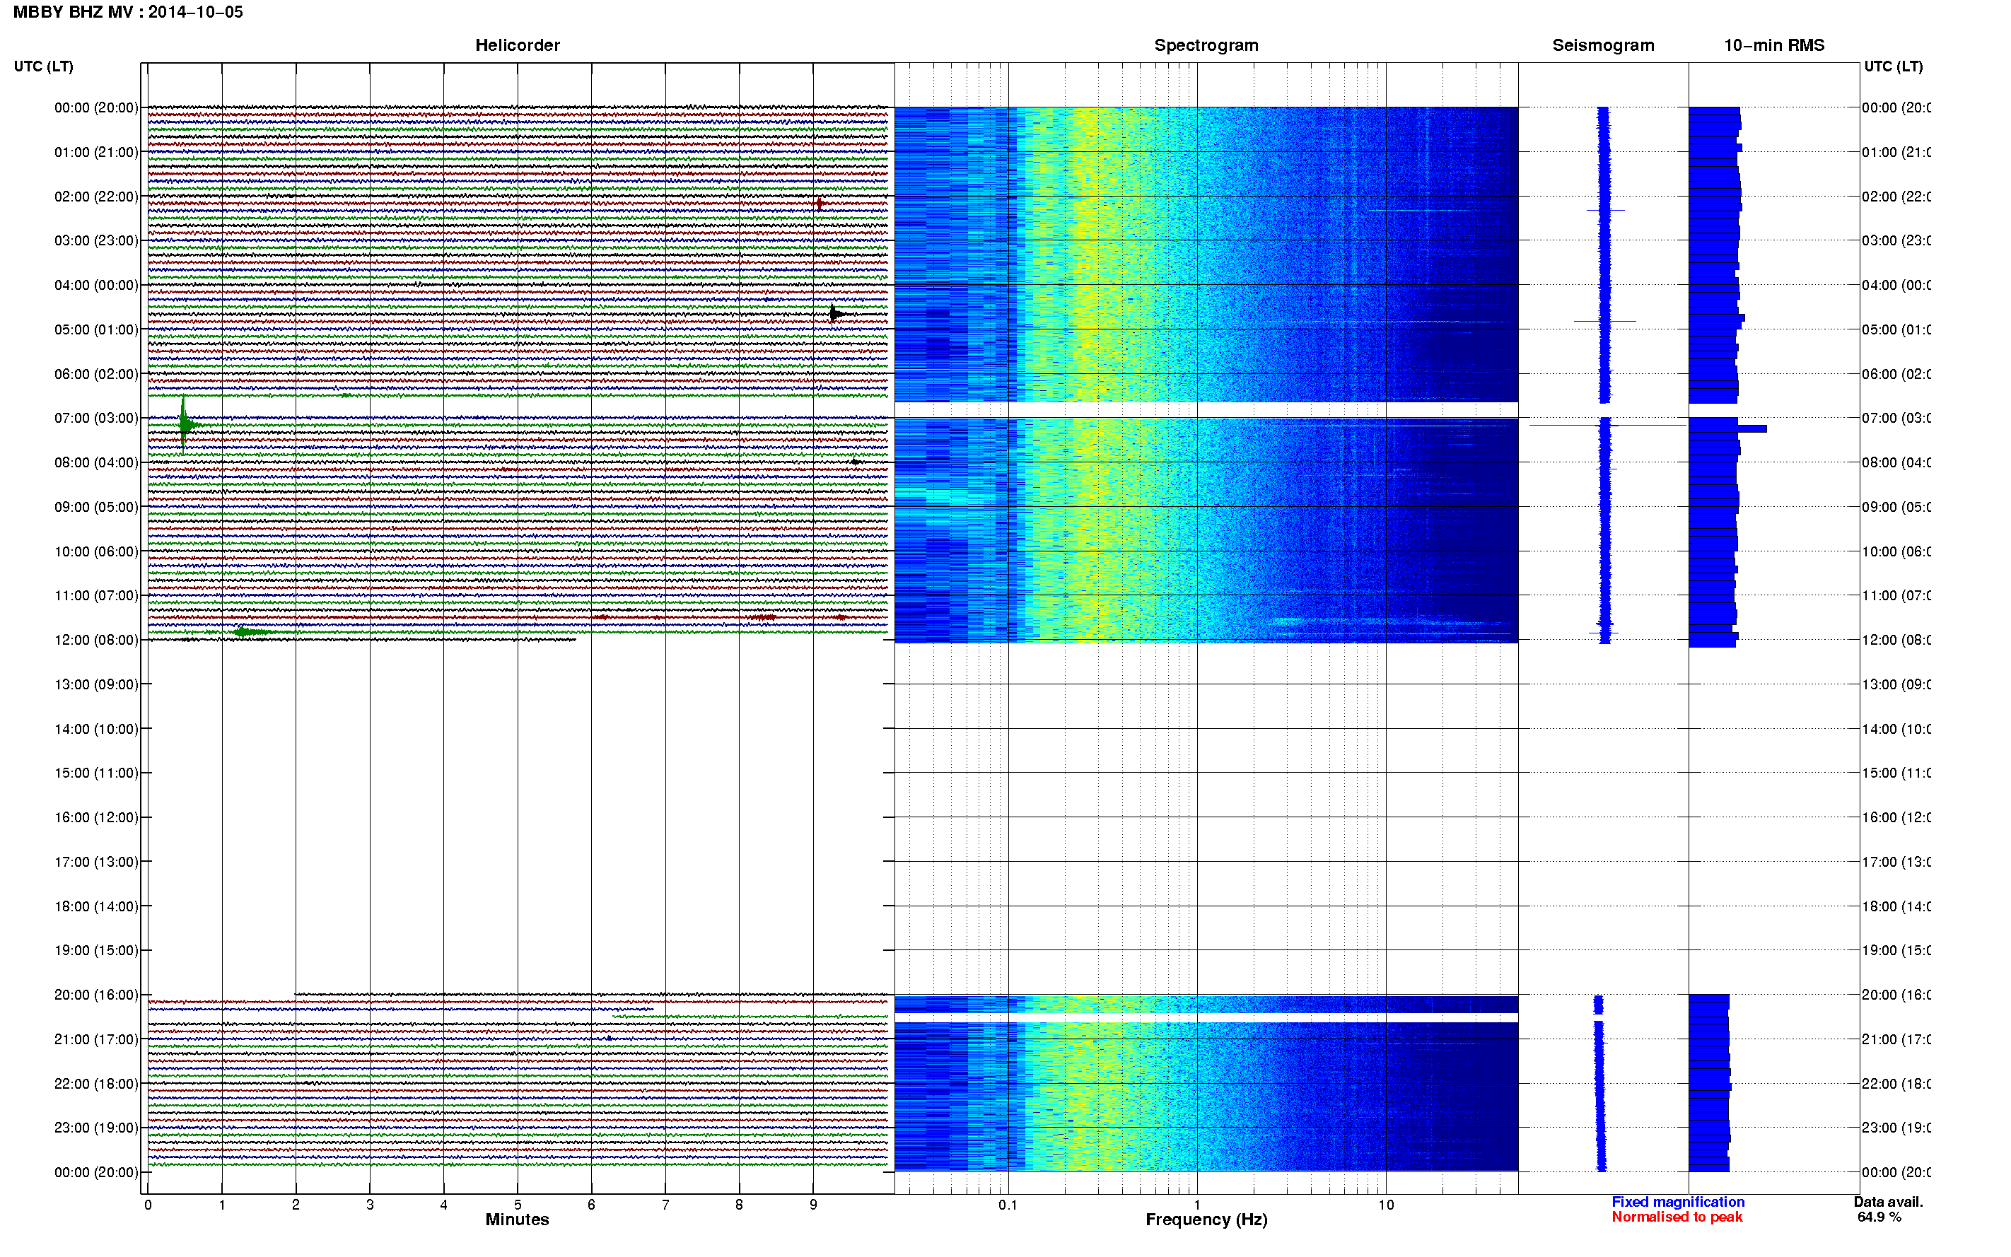Click the white data gap strip in spectrogram after 20:00
2011x1257 pixels.
click(x=1206, y=1017)
